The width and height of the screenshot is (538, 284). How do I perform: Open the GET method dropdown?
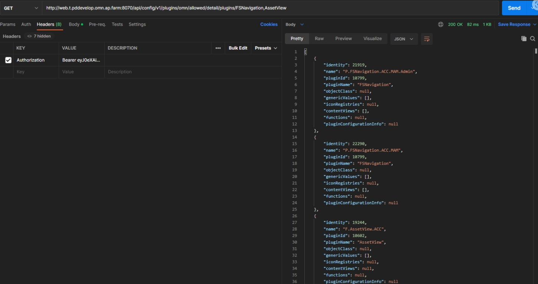pyautogui.click(x=21, y=8)
